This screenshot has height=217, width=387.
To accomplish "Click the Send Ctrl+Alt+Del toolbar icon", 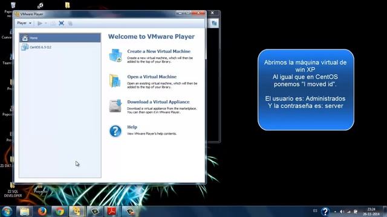I will tap(53, 24).
